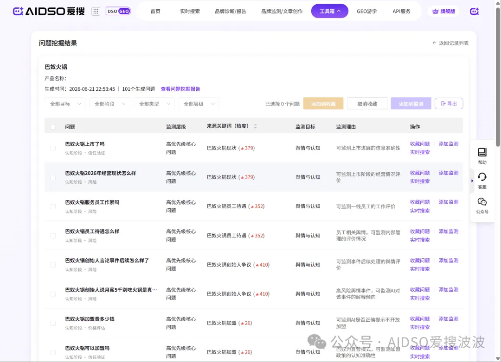Click 实时搜索 for 加盟费多少钱 row
This screenshot has height=362, width=501.
(x=420, y=327)
